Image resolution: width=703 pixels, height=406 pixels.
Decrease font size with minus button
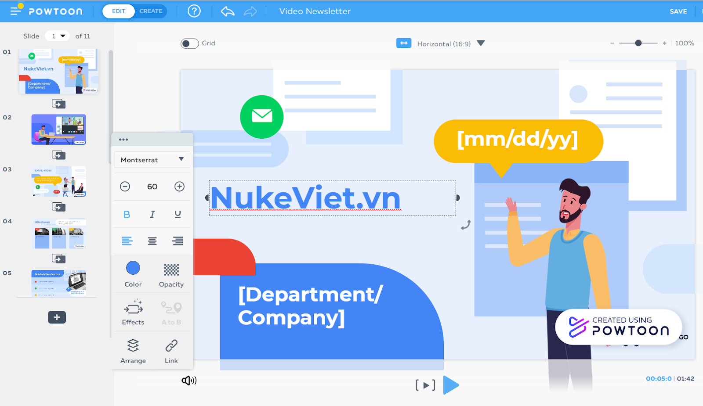point(125,187)
